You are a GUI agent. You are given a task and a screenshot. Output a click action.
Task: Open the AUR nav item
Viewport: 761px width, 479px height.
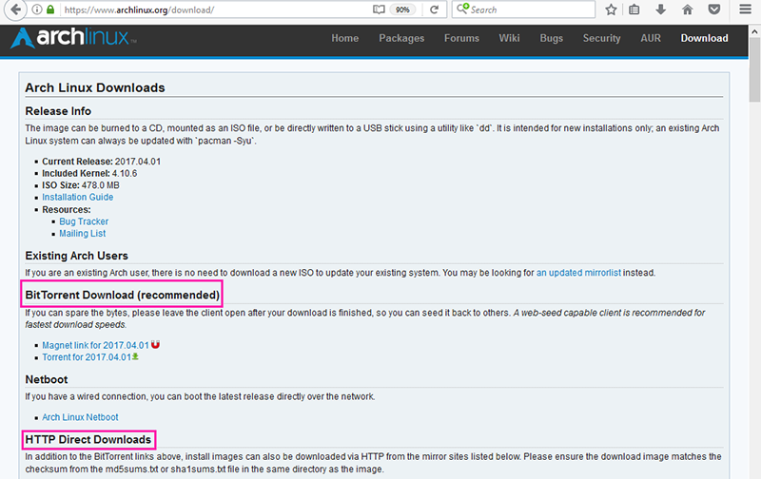[x=651, y=38]
